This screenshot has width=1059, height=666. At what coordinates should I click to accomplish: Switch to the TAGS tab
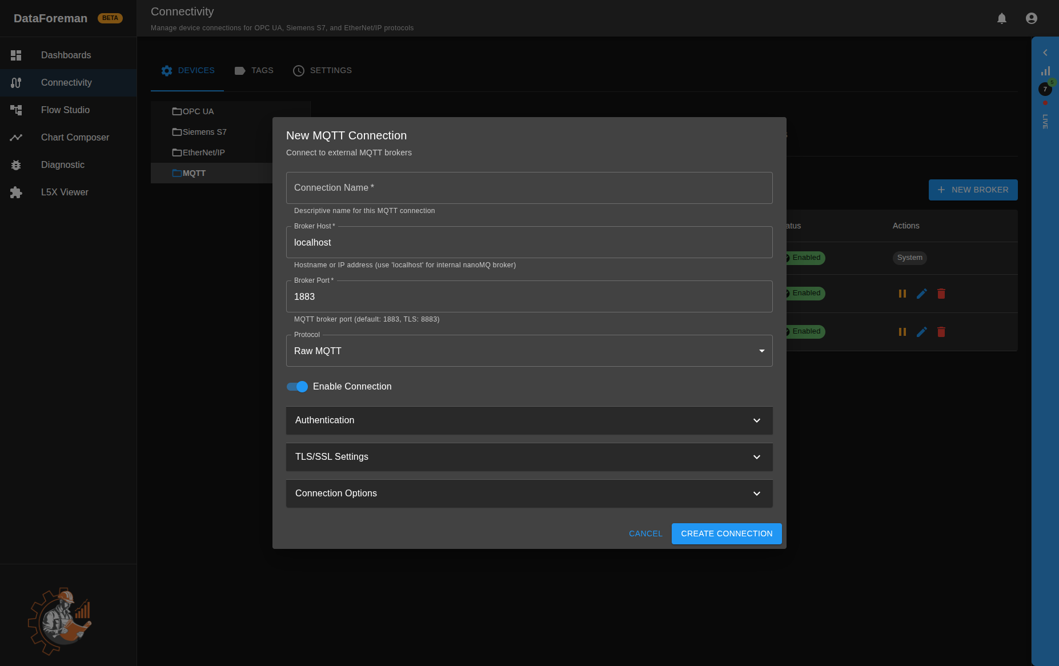click(x=254, y=70)
